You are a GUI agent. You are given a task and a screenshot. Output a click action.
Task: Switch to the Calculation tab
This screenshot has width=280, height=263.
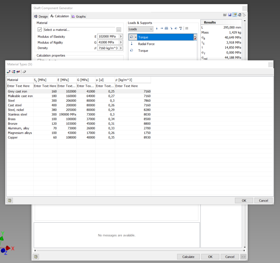tap(60, 16)
